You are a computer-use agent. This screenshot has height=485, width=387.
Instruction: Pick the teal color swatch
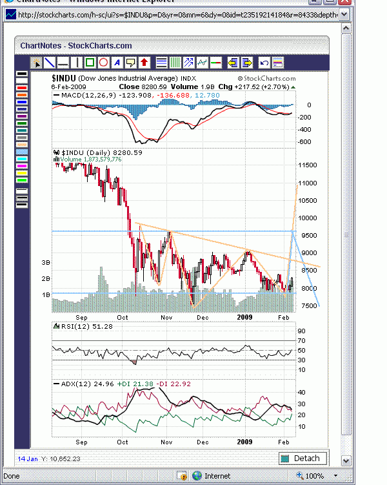[22, 130]
